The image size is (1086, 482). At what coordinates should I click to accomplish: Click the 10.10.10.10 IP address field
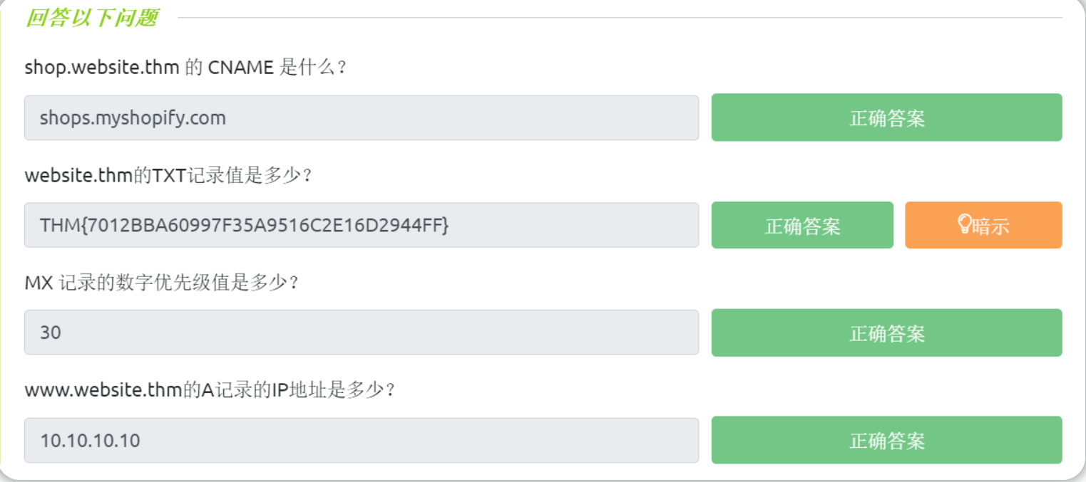[361, 440]
